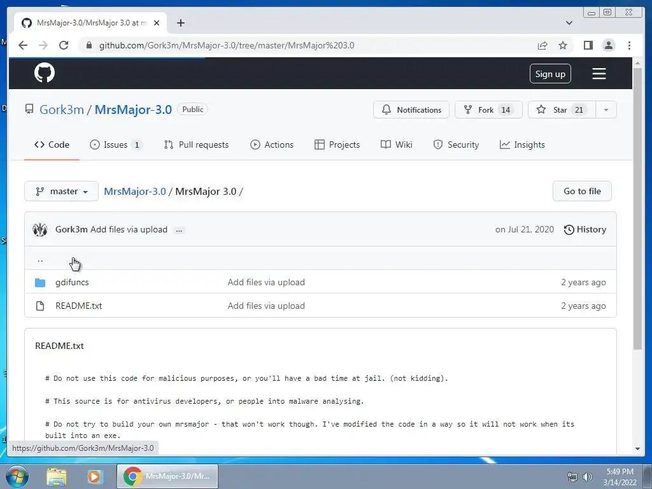Click the browser forward arrow
This screenshot has width=652, height=489.
(43, 45)
